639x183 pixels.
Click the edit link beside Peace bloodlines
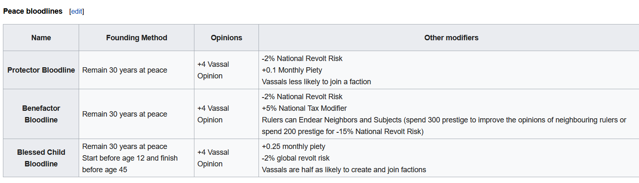[x=77, y=11]
